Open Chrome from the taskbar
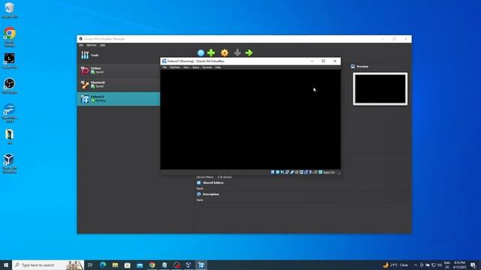This screenshot has width=481, height=270. [152, 265]
